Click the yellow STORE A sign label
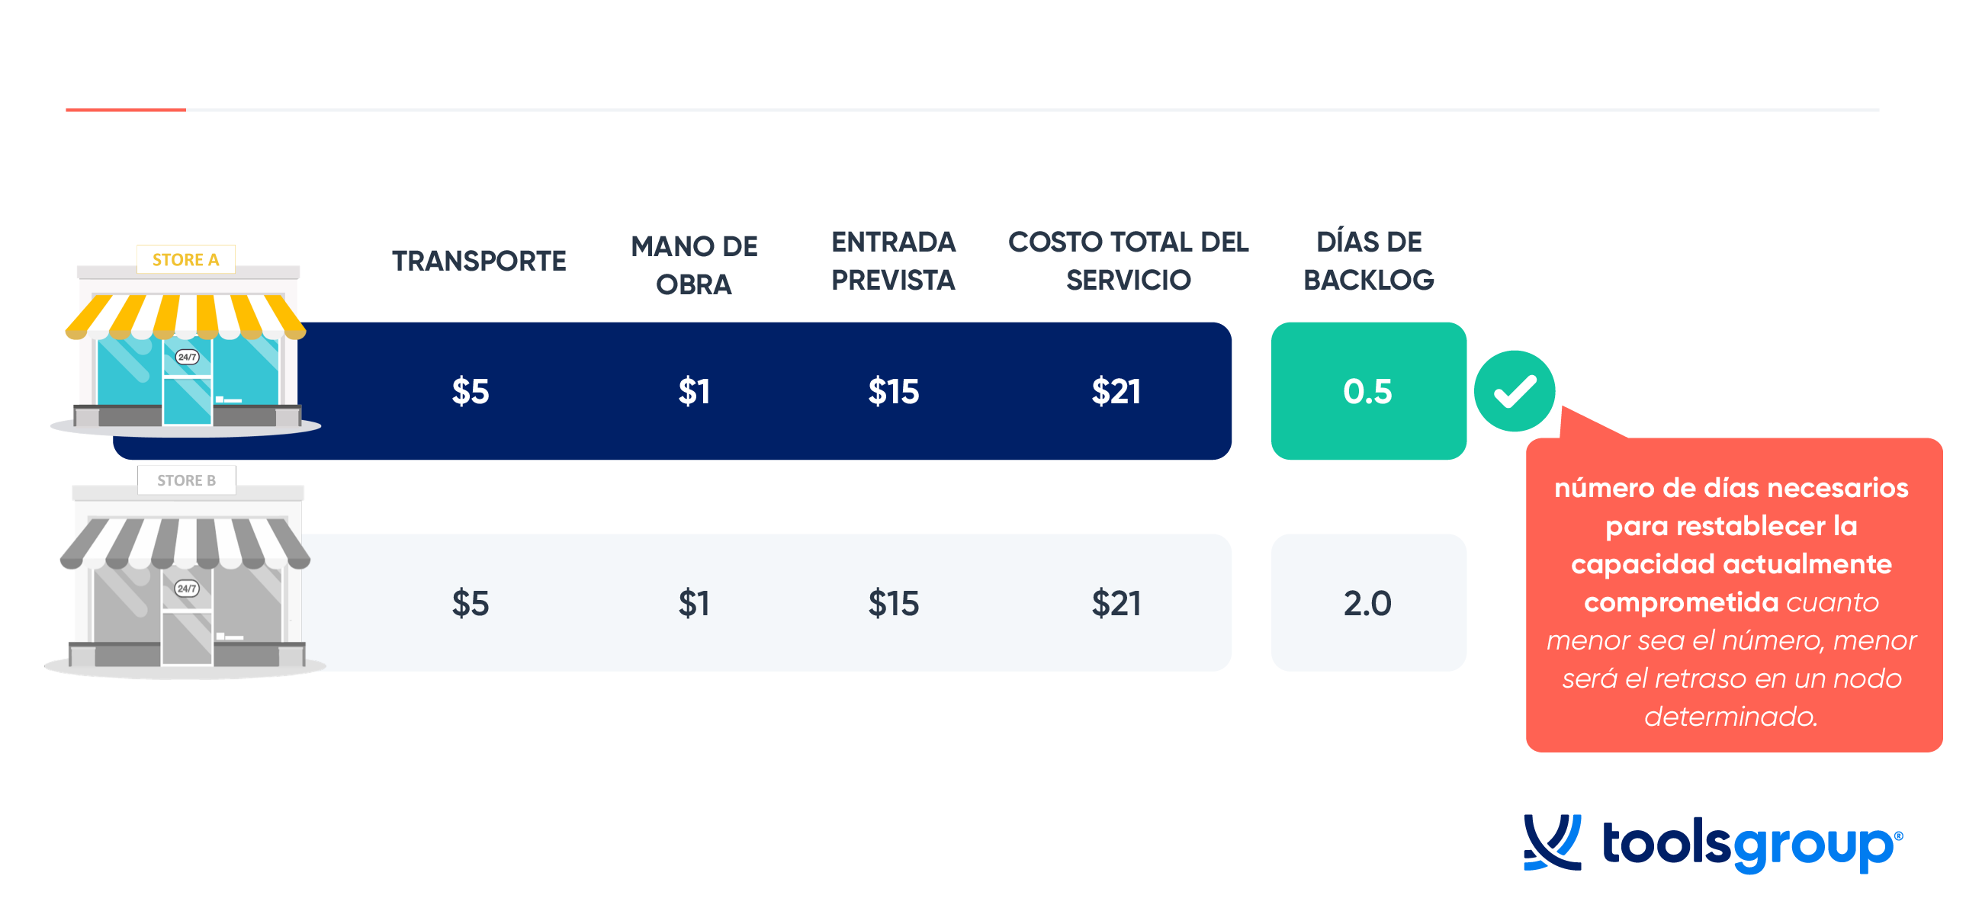This screenshot has height=924, width=1966. (x=186, y=259)
